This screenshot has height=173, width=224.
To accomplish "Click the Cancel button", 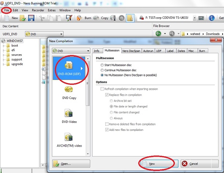I will 200,163.
